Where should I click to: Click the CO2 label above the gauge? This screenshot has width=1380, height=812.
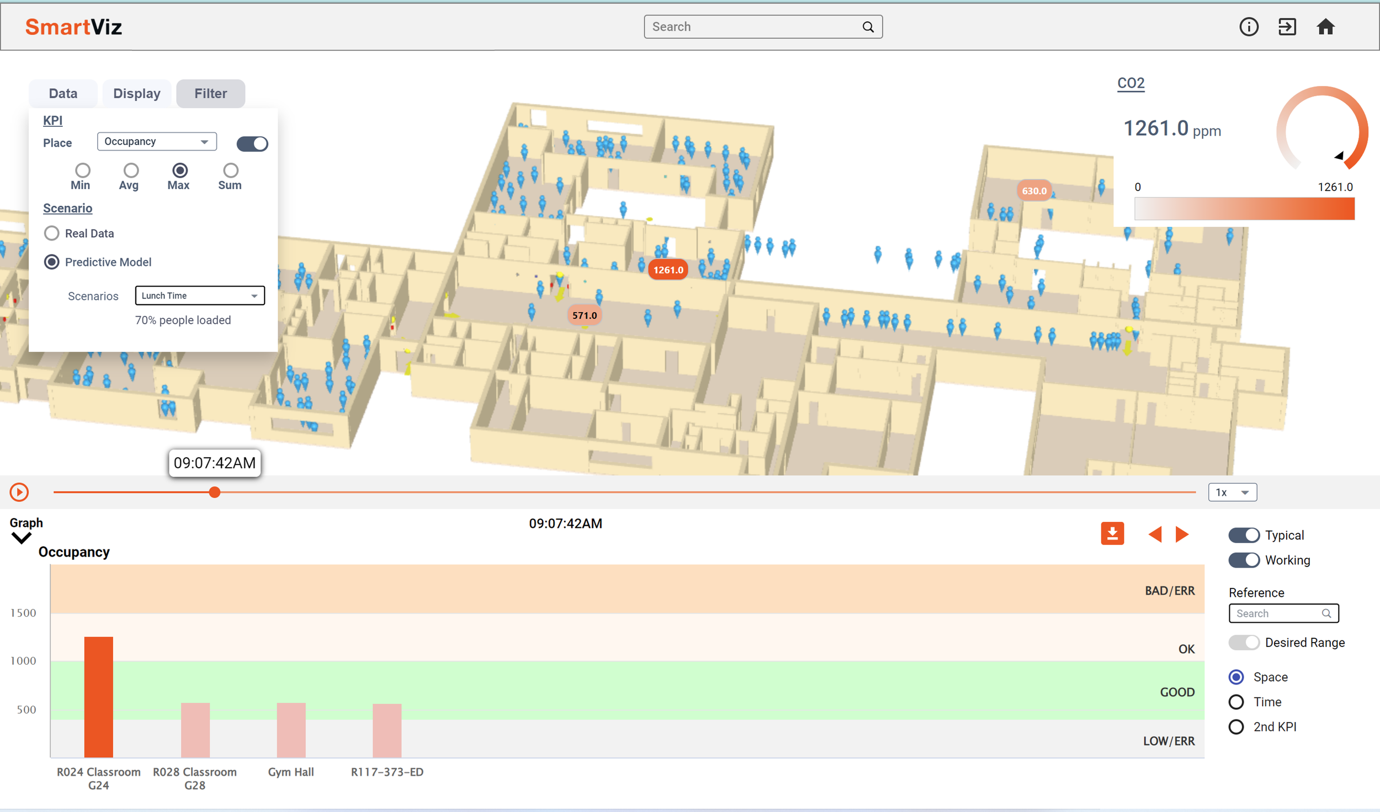(x=1131, y=83)
